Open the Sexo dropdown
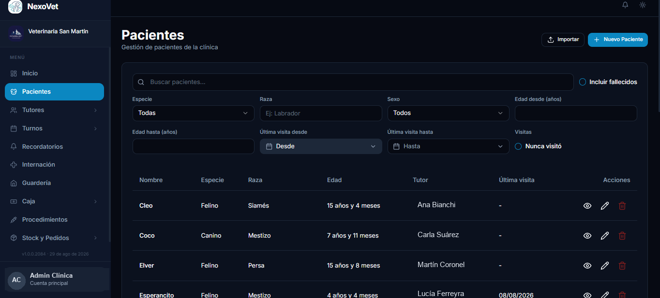This screenshot has width=660, height=298. (x=448, y=113)
